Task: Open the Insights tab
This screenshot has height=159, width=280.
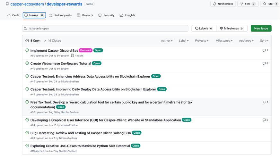Action: coord(127,15)
